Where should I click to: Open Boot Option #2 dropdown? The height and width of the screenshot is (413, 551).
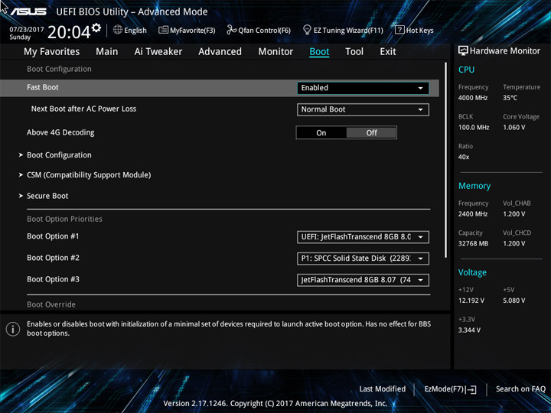(363, 259)
